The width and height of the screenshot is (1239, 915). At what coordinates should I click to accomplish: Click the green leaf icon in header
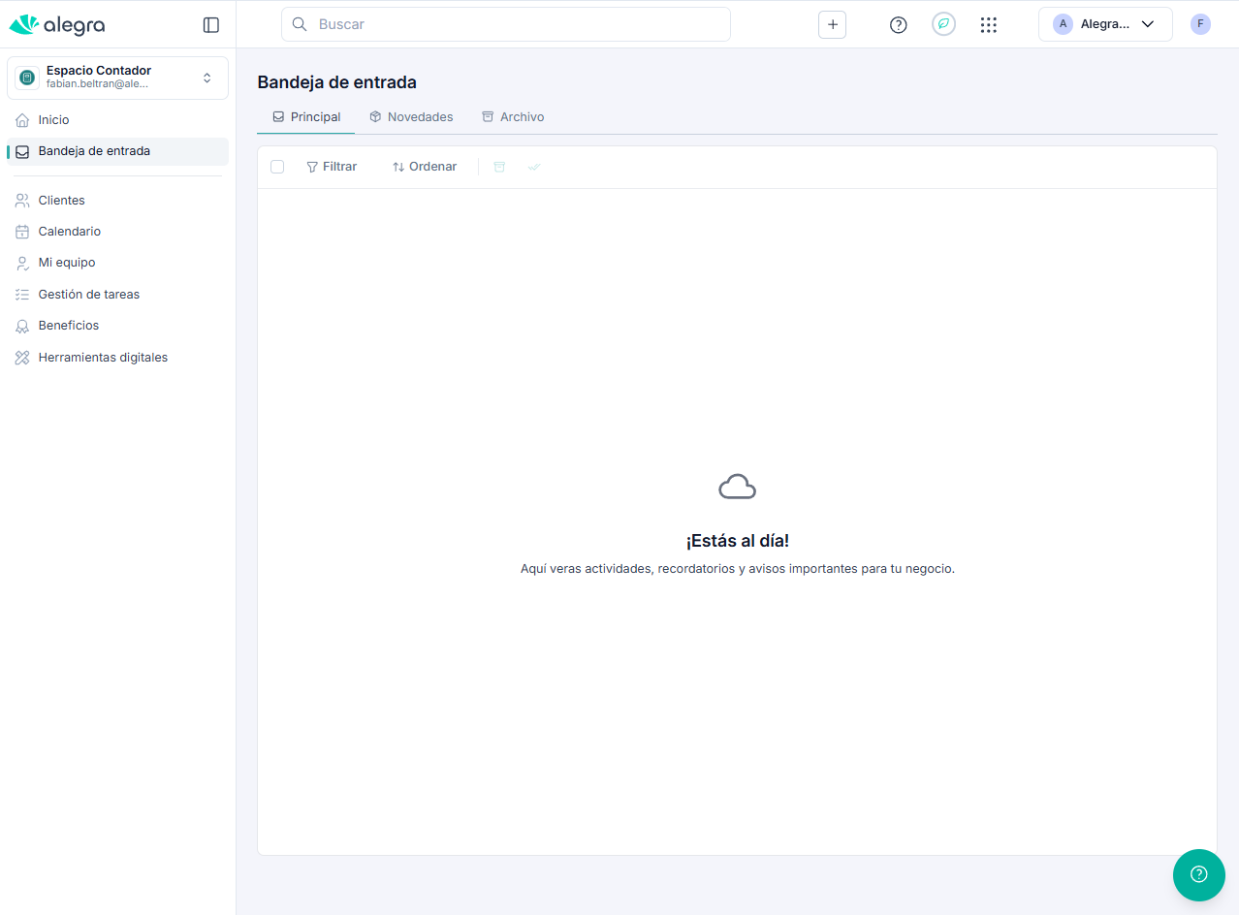(x=943, y=24)
